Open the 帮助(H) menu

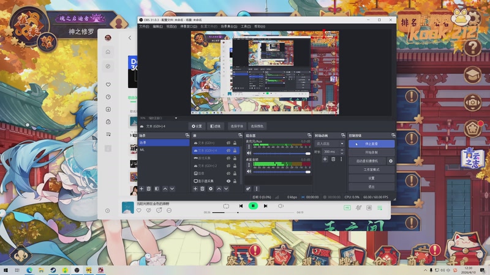[x=260, y=26]
